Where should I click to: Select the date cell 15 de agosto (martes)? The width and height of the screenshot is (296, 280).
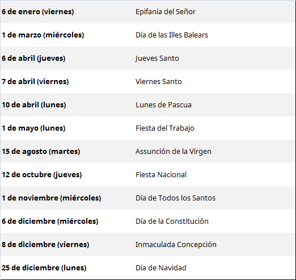(41, 152)
